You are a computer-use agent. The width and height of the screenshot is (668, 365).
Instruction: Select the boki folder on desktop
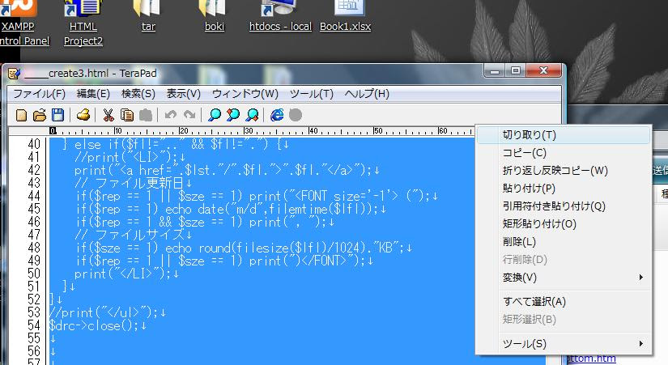coord(214,16)
